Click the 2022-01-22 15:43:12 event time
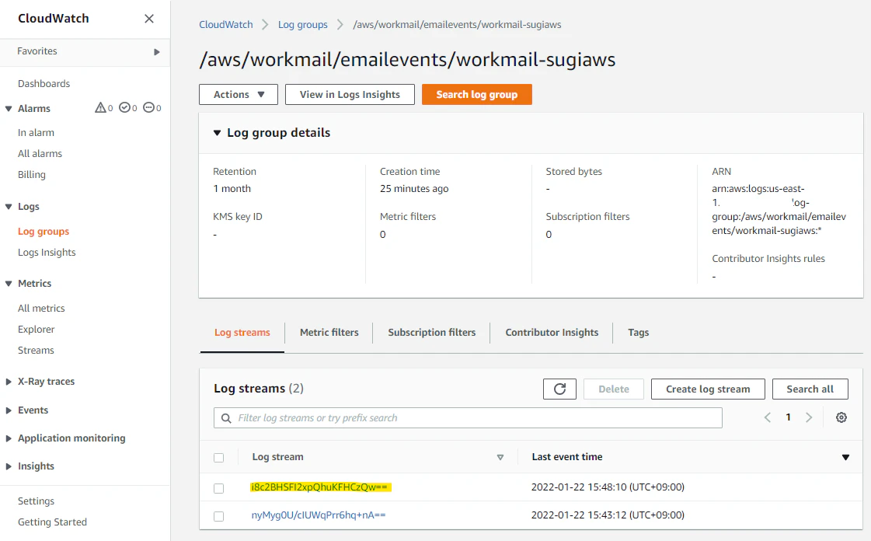 tap(608, 515)
